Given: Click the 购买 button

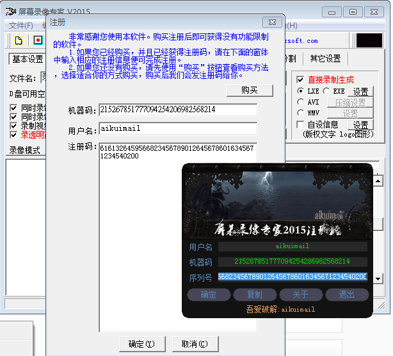Looking at the screenshot, I should click(x=250, y=90).
